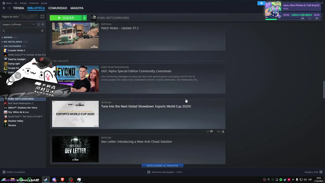Click Amigos y chat label

[x=311, y=172]
